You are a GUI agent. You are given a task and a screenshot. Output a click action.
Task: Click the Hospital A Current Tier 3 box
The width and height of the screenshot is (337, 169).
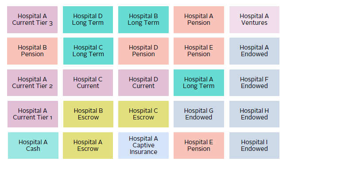(x=32, y=19)
